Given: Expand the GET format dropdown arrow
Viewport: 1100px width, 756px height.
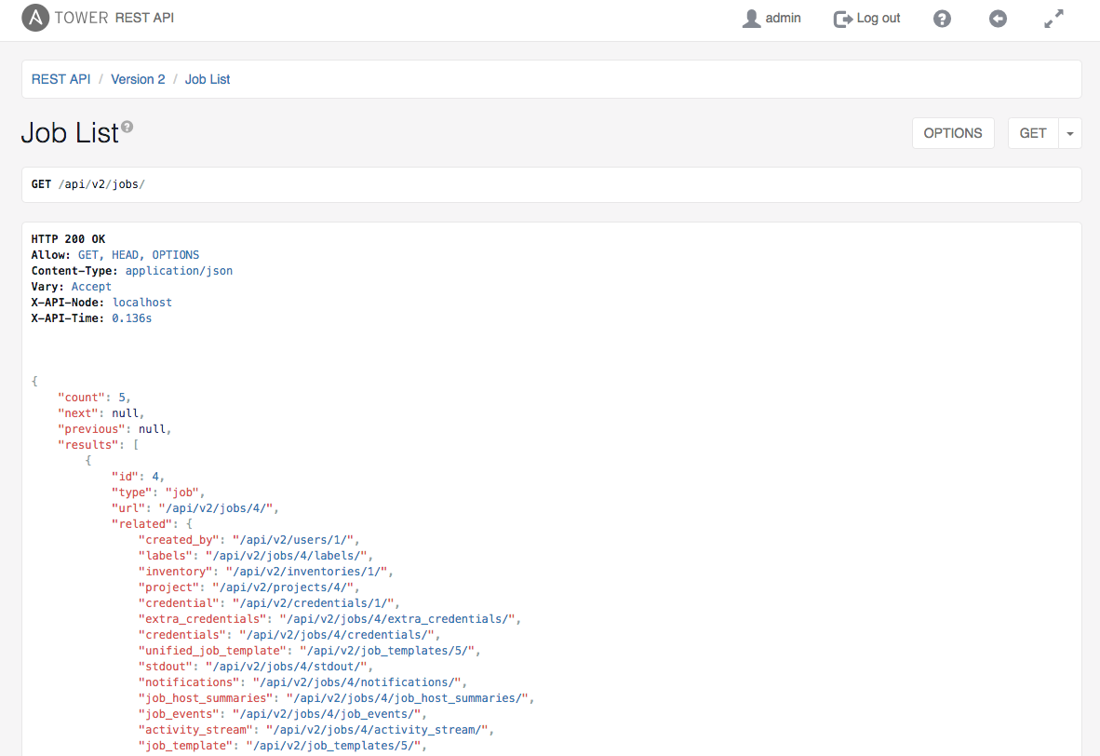Looking at the screenshot, I should point(1070,133).
